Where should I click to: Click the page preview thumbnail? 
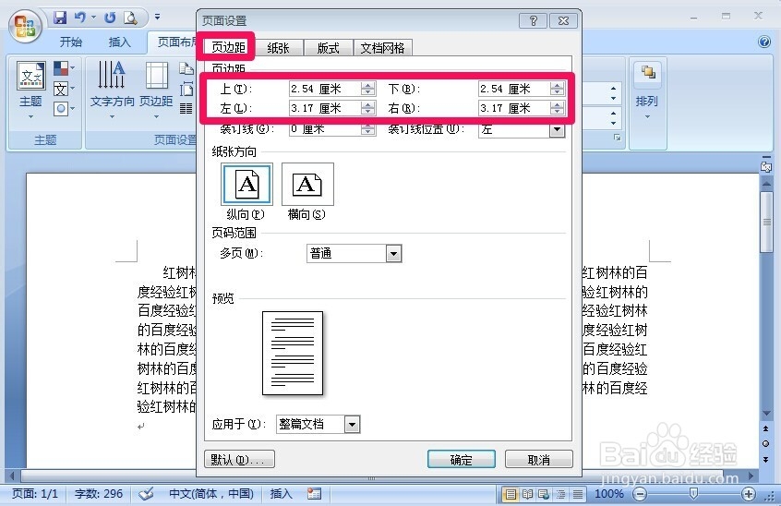(293, 353)
